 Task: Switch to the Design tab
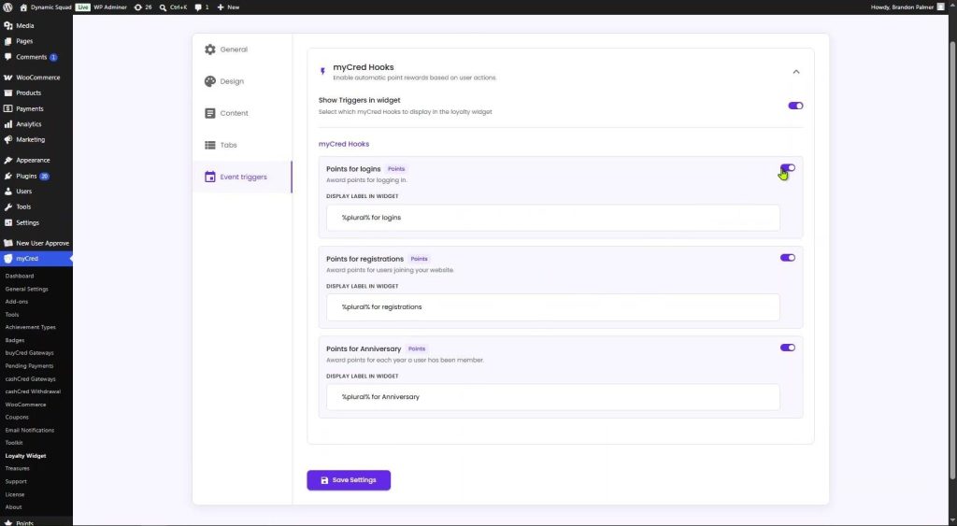(x=242, y=81)
